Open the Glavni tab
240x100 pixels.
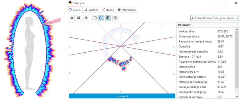click(75, 10)
